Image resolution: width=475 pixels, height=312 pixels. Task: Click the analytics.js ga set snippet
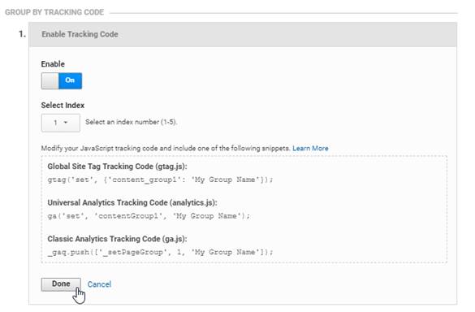[x=149, y=216]
